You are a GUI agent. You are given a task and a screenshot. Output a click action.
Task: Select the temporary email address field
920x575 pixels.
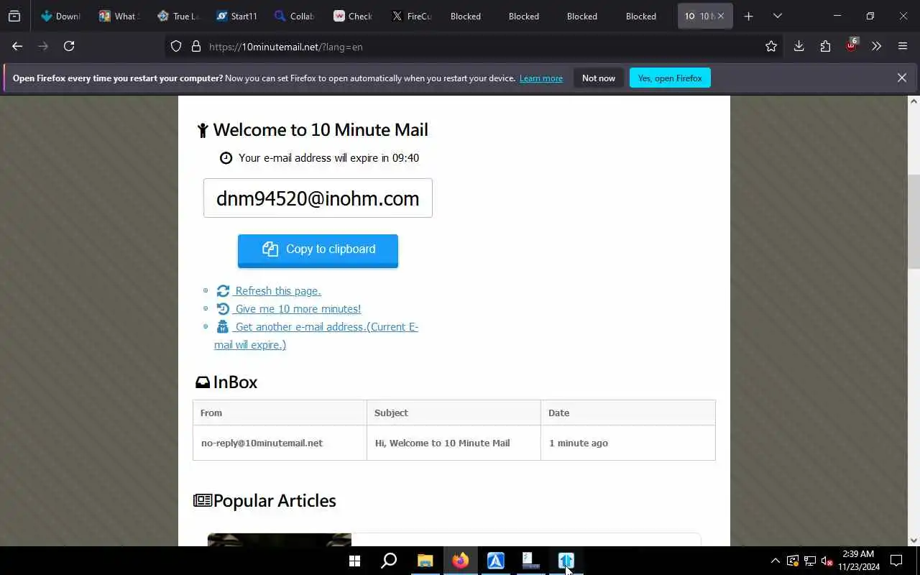(x=318, y=198)
